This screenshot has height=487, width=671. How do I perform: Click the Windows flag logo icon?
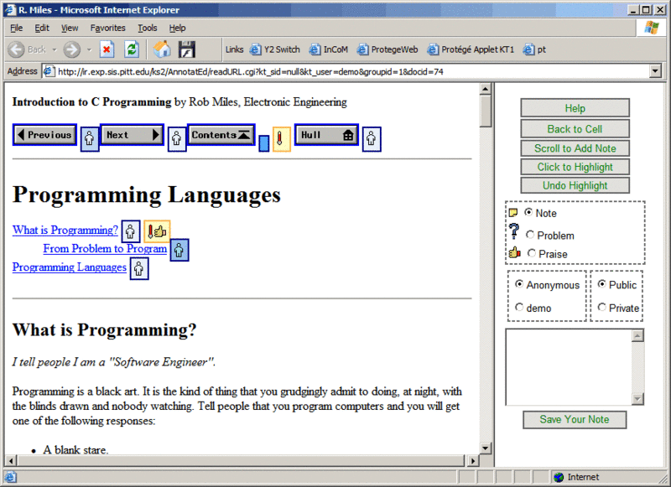point(652,28)
